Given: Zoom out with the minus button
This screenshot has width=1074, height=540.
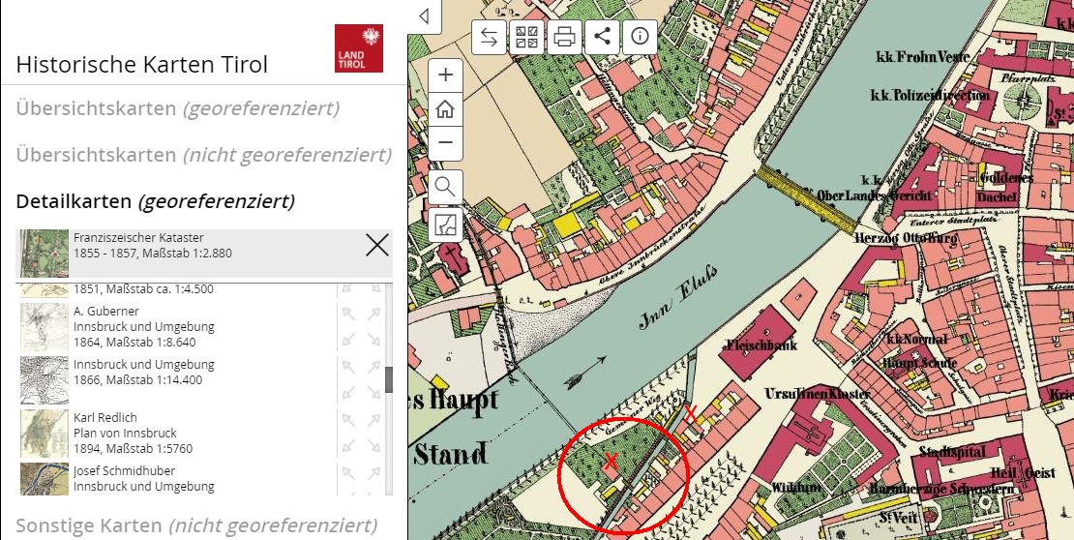Looking at the screenshot, I should click(445, 143).
